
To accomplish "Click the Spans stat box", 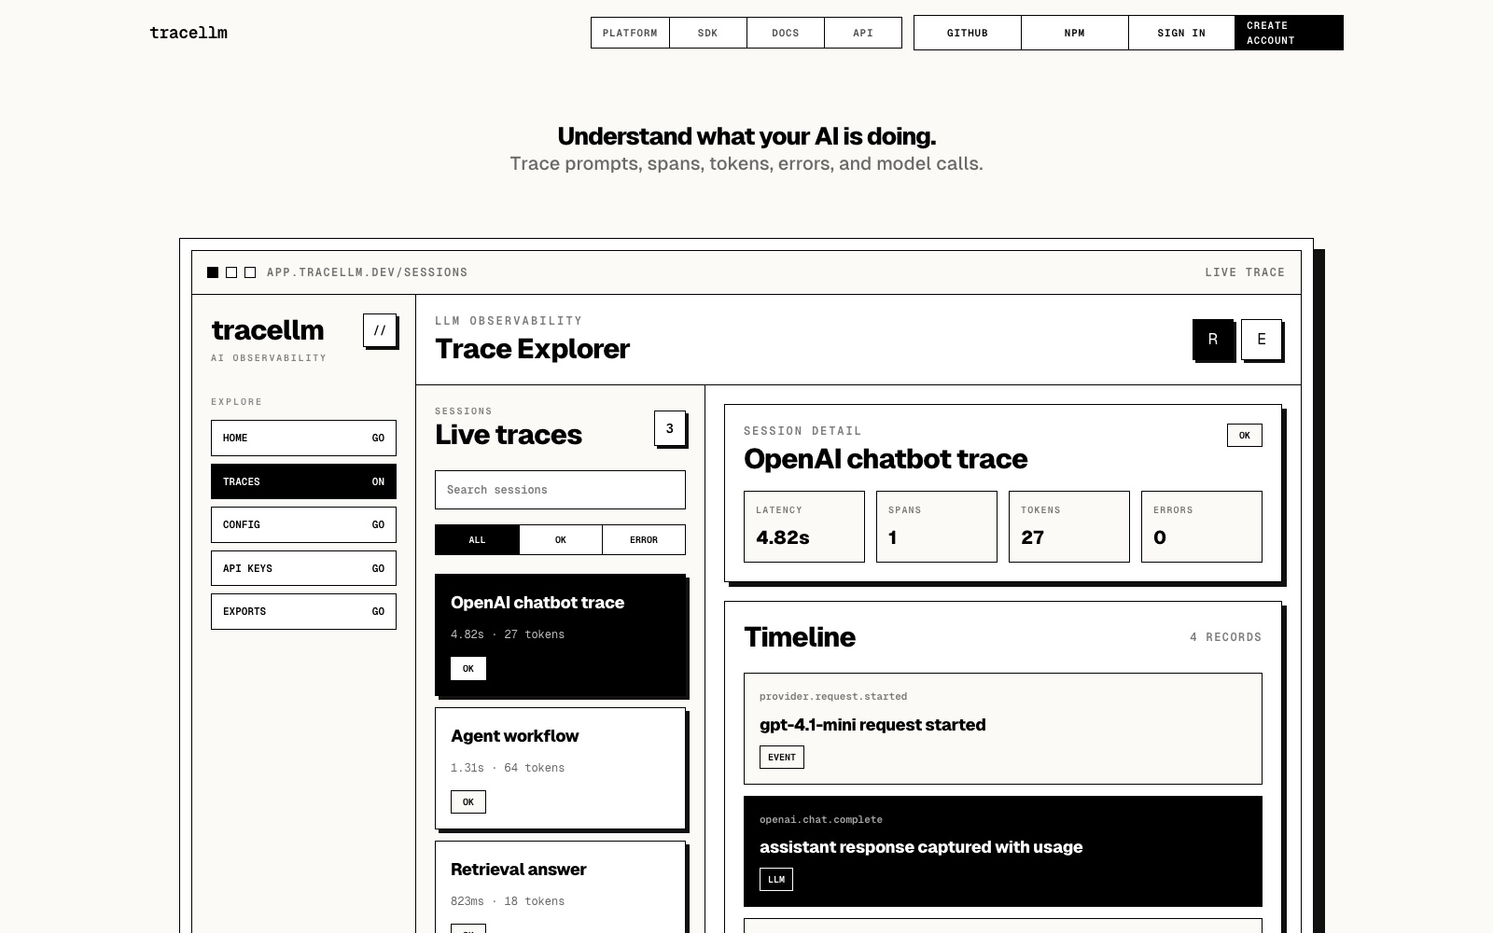I will click(x=937, y=526).
